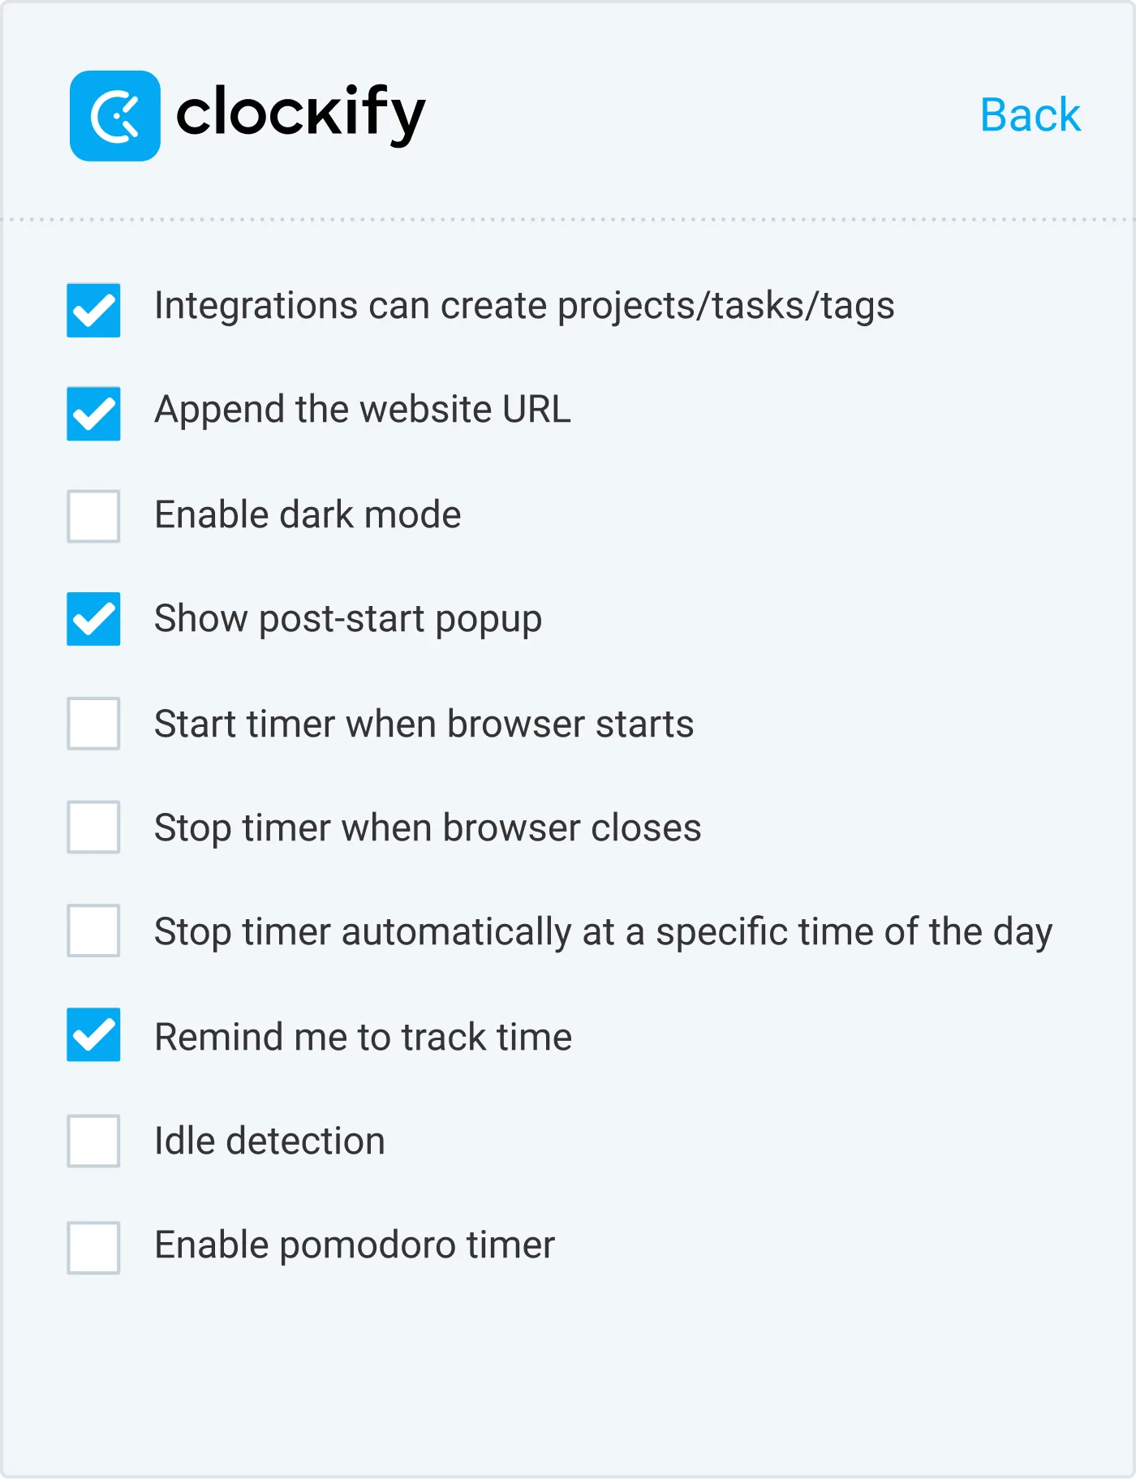Click the 'Remind me to track time' label
Viewport: 1136px width, 1479px height.
point(363,1038)
